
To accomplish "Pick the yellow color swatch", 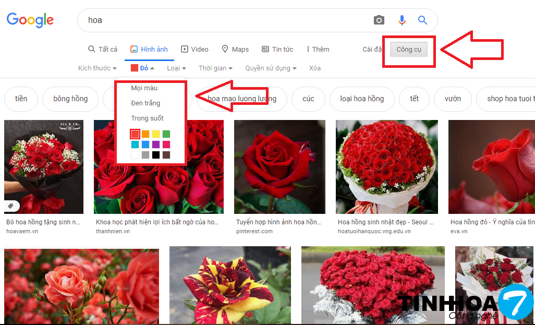I will (x=156, y=134).
